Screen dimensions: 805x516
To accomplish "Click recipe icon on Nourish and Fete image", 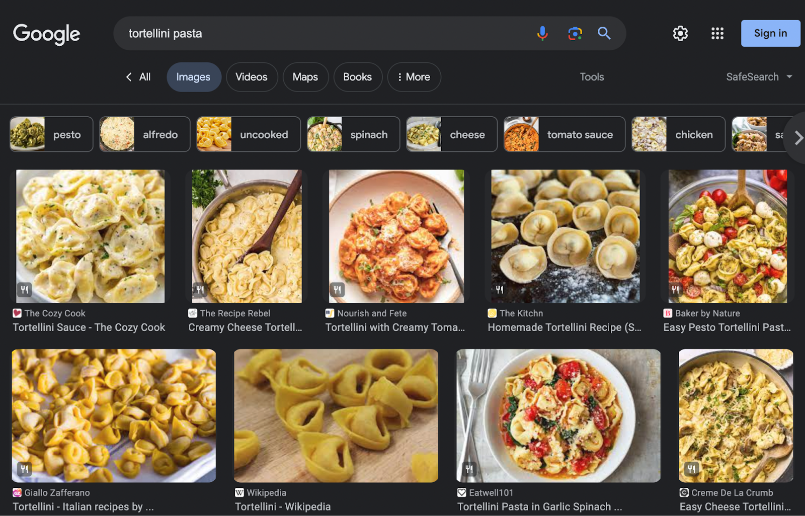I will pyautogui.click(x=337, y=290).
